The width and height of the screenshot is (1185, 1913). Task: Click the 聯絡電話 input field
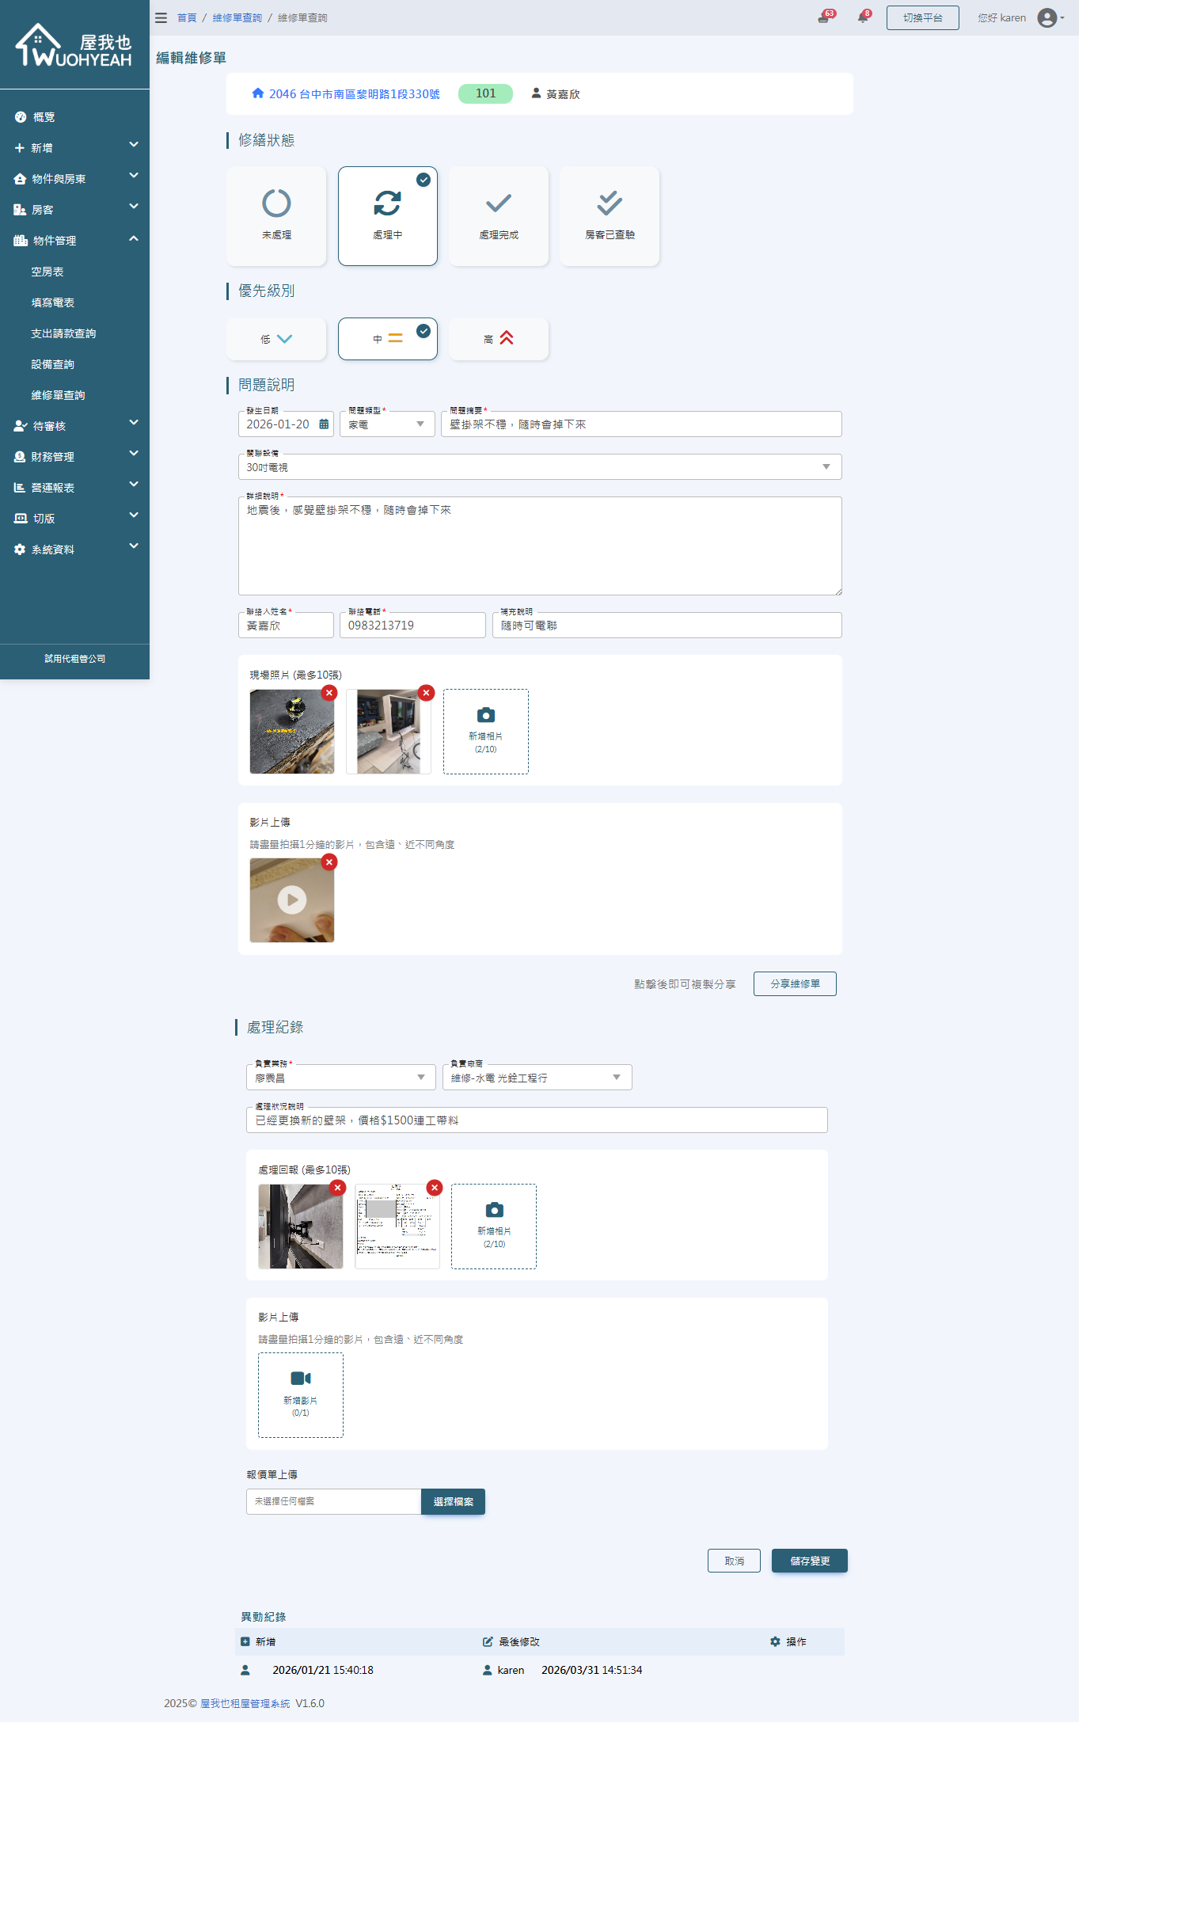(412, 626)
